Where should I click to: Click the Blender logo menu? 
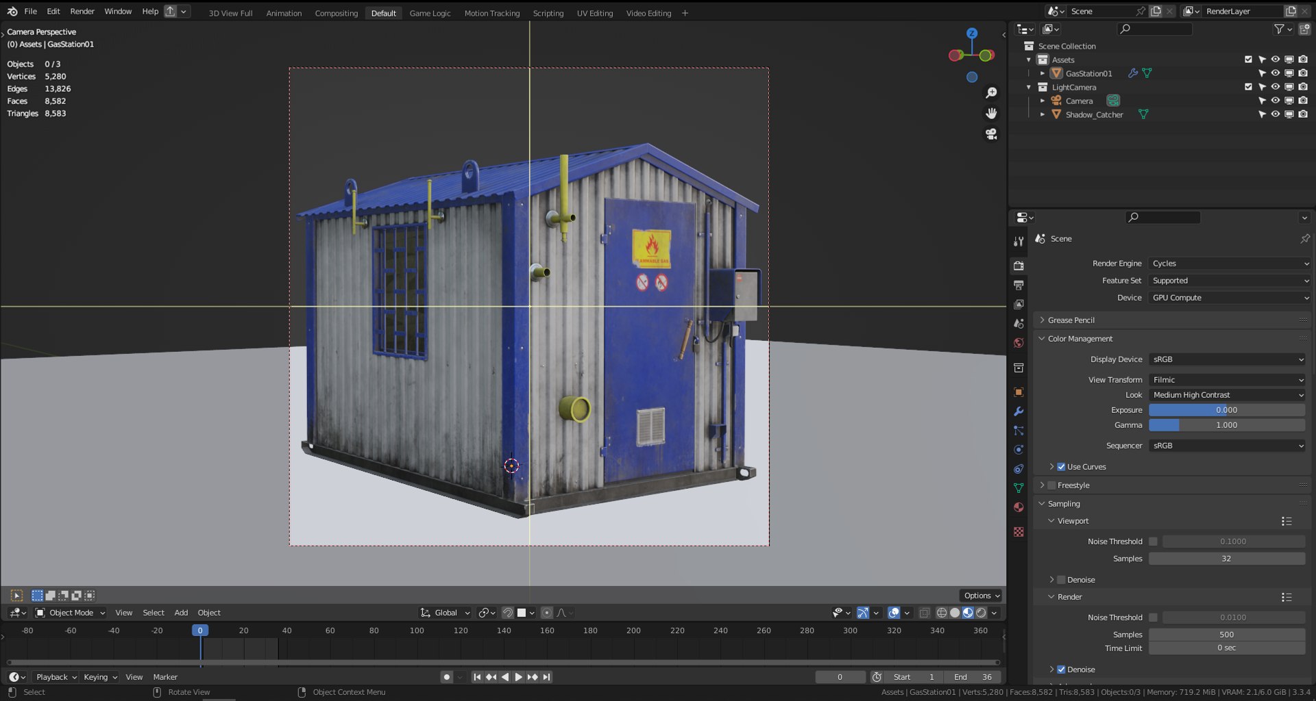tap(12, 11)
